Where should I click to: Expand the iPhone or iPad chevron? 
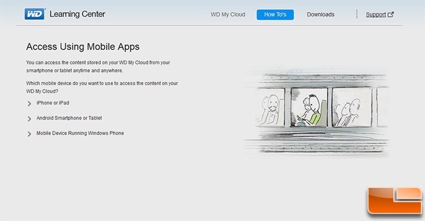coord(29,103)
